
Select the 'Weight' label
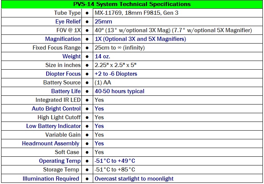coord(71,56)
